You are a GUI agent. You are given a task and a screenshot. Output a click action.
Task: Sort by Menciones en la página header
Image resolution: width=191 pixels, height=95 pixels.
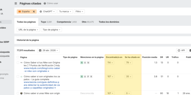[x=92, y=57]
